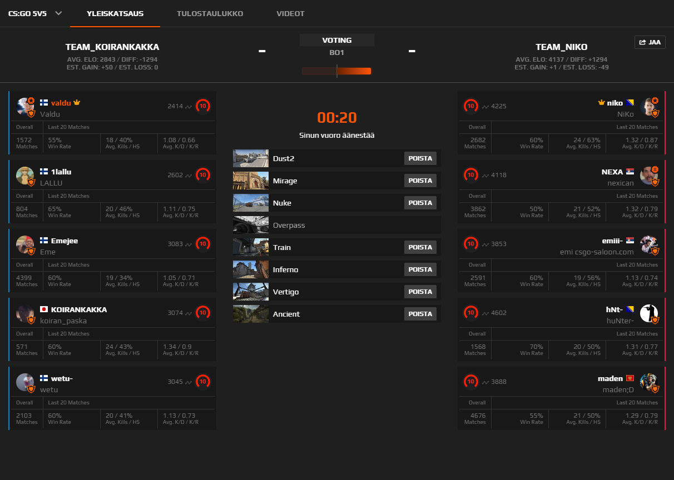The width and height of the screenshot is (674, 480).
Task: Open Emejee's profile via the nickname
Action: (65, 241)
